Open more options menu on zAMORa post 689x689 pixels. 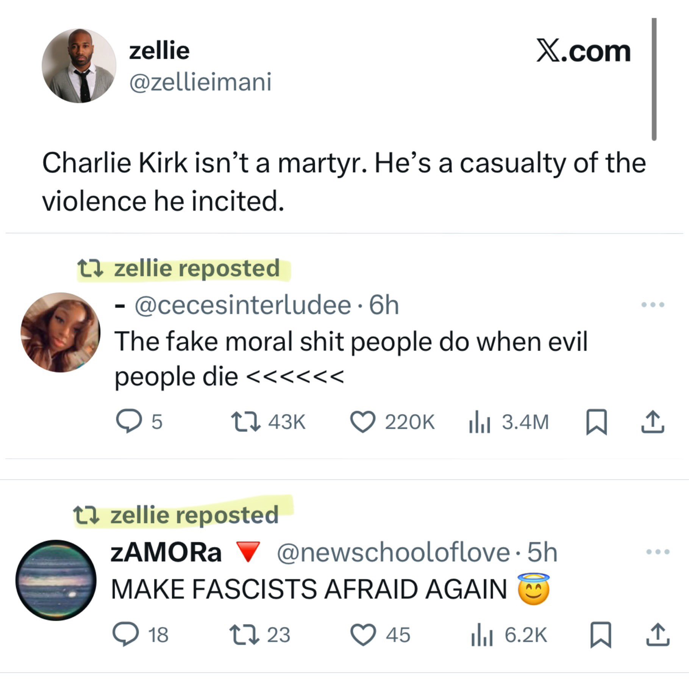point(658,552)
